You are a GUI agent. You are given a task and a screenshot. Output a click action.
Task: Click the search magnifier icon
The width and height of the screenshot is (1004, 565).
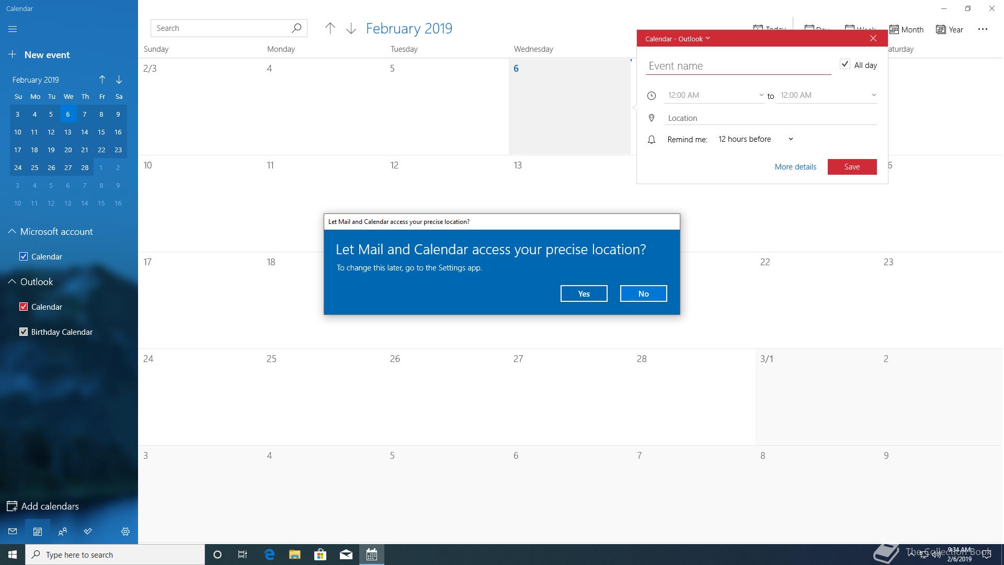pyautogui.click(x=296, y=28)
